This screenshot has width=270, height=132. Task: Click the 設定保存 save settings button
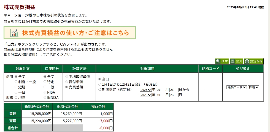tap(254, 61)
